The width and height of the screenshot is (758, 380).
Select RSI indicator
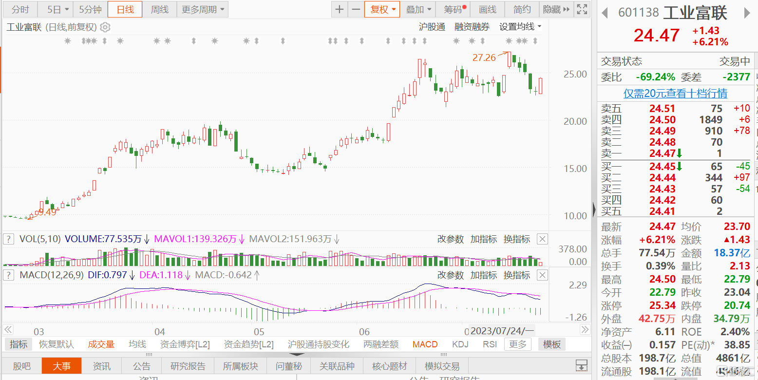pos(490,344)
